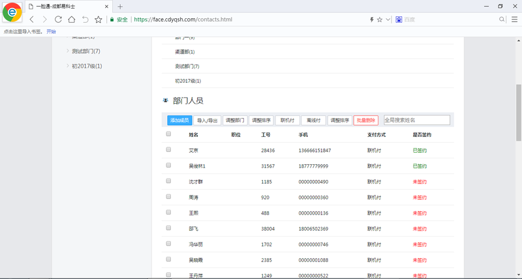Click the blue 添加成员 button
Screen dimensions: 522x279
tap(179, 120)
